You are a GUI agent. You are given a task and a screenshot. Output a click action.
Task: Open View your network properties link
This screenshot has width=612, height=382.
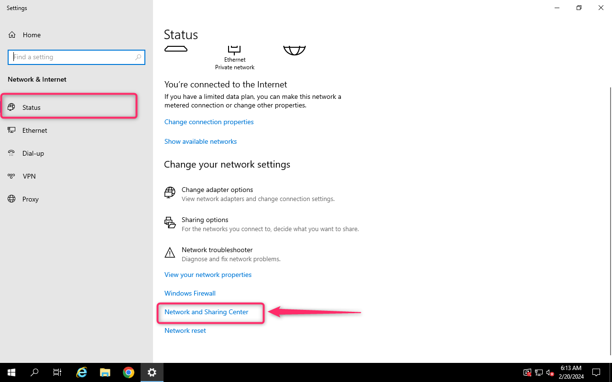(208, 275)
